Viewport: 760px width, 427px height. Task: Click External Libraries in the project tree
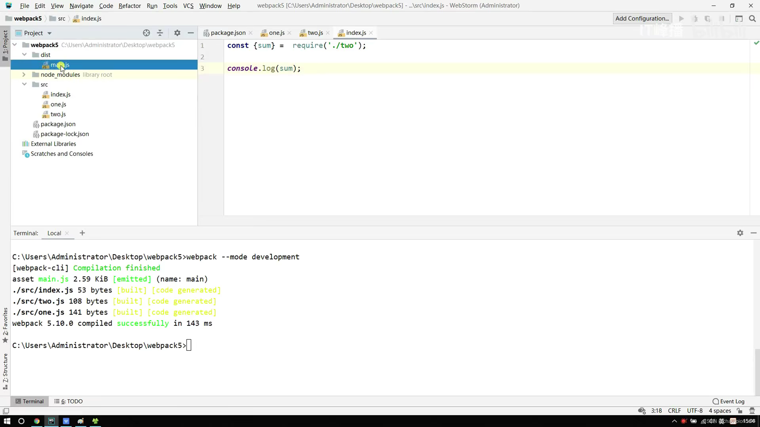53,144
